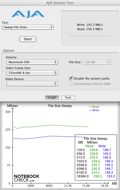Screen dimensions: 120x190
Task: Click the 1024.0 row read value 229.3
Action: (96, 161)
